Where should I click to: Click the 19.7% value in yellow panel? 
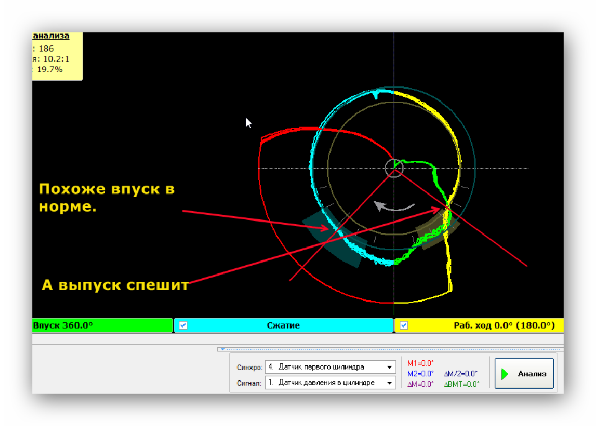tap(50, 69)
